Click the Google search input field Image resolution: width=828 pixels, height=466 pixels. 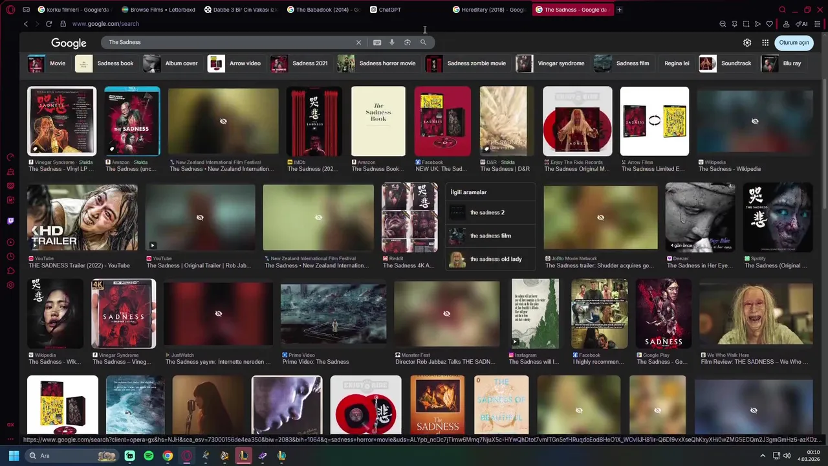point(230,42)
